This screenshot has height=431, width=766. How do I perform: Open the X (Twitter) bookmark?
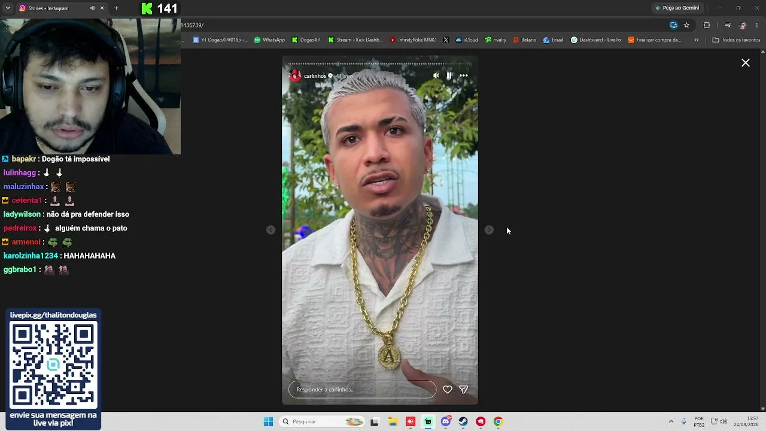point(446,40)
